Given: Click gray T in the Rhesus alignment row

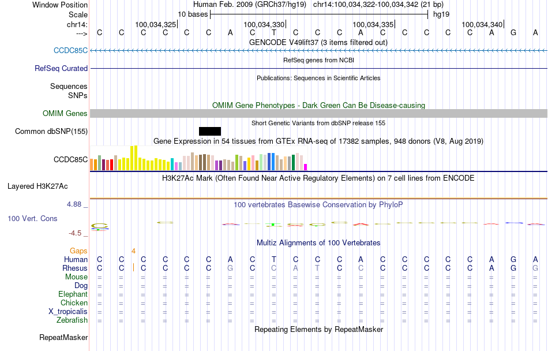Looking at the screenshot, I should (x=317, y=268).
